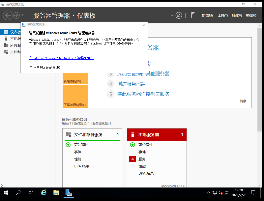Open the dropdown arrow beside the refresh icon

point(172,15)
